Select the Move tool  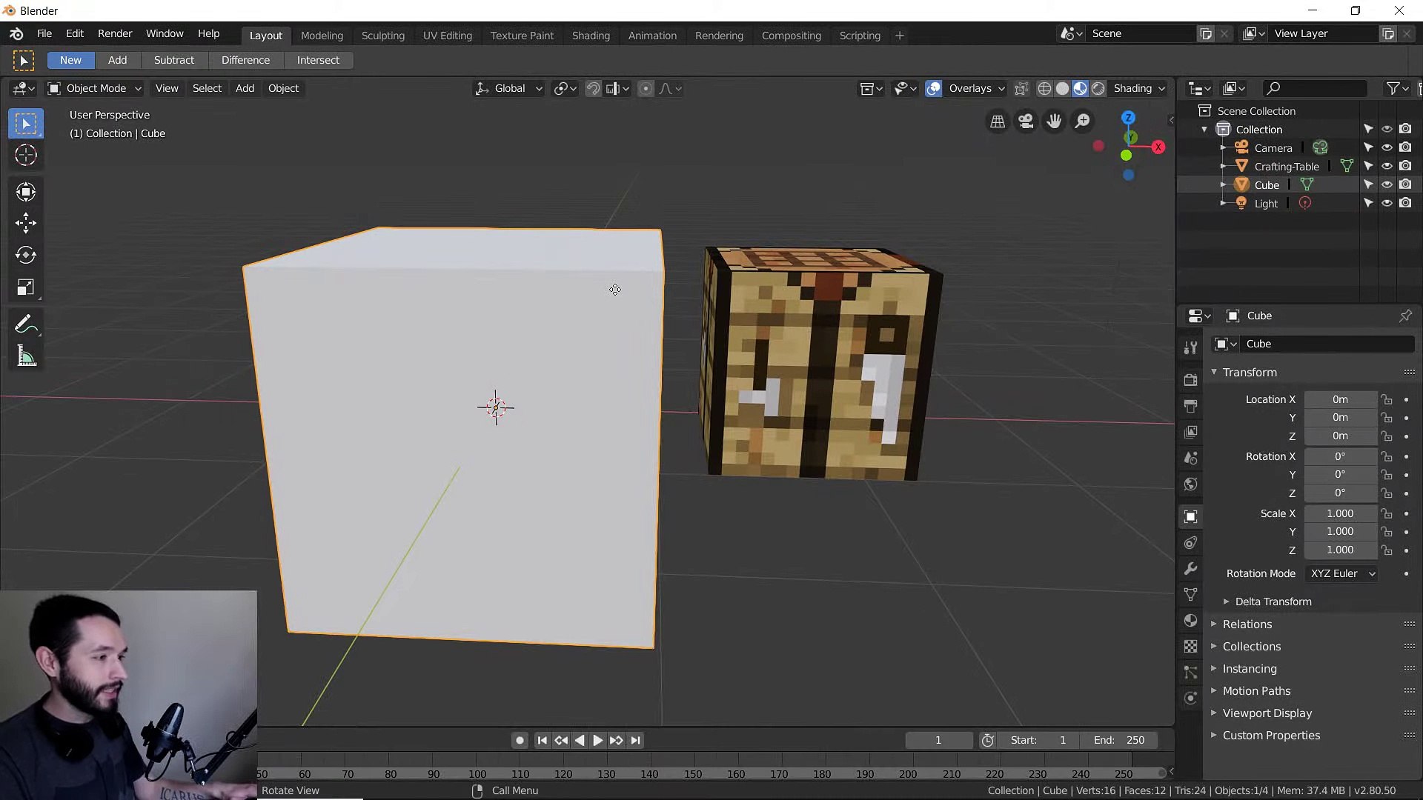tap(26, 223)
